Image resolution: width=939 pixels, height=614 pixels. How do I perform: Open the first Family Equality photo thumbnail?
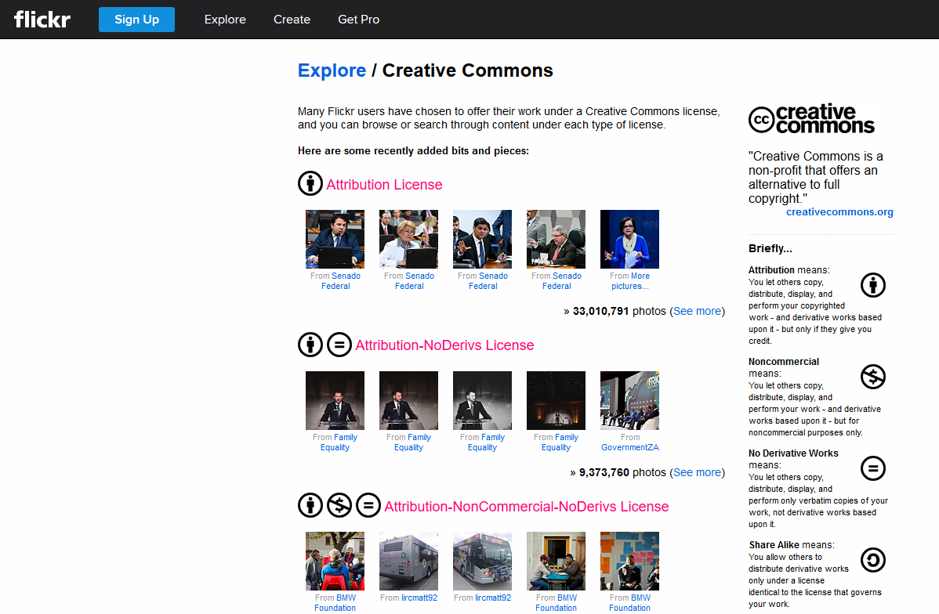(x=335, y=400)
